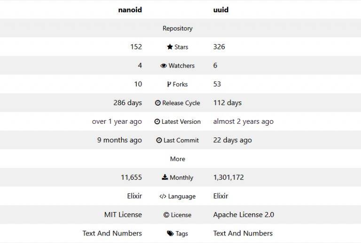The height and width of the screenshot is (243, 361).
Task: Click the eye icon beside Watchers
Action: [x=164, y=66]
